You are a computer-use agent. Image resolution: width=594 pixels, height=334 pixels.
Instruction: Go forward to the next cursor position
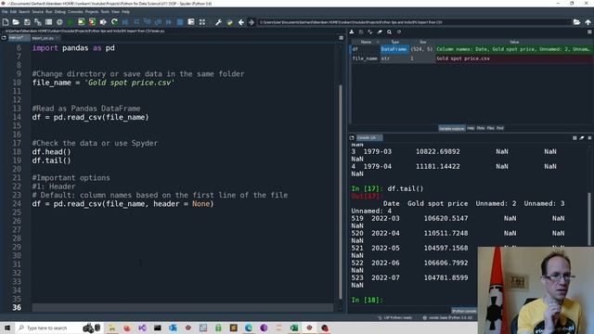pos(252,22)
